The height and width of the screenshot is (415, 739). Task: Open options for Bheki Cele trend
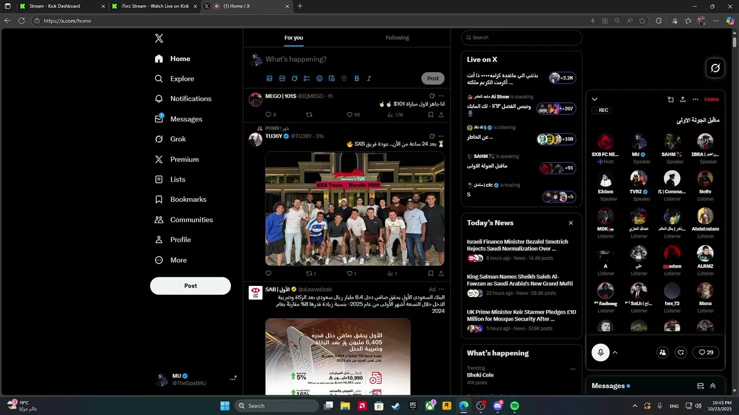pyautogui.click(x=573, y=369)
